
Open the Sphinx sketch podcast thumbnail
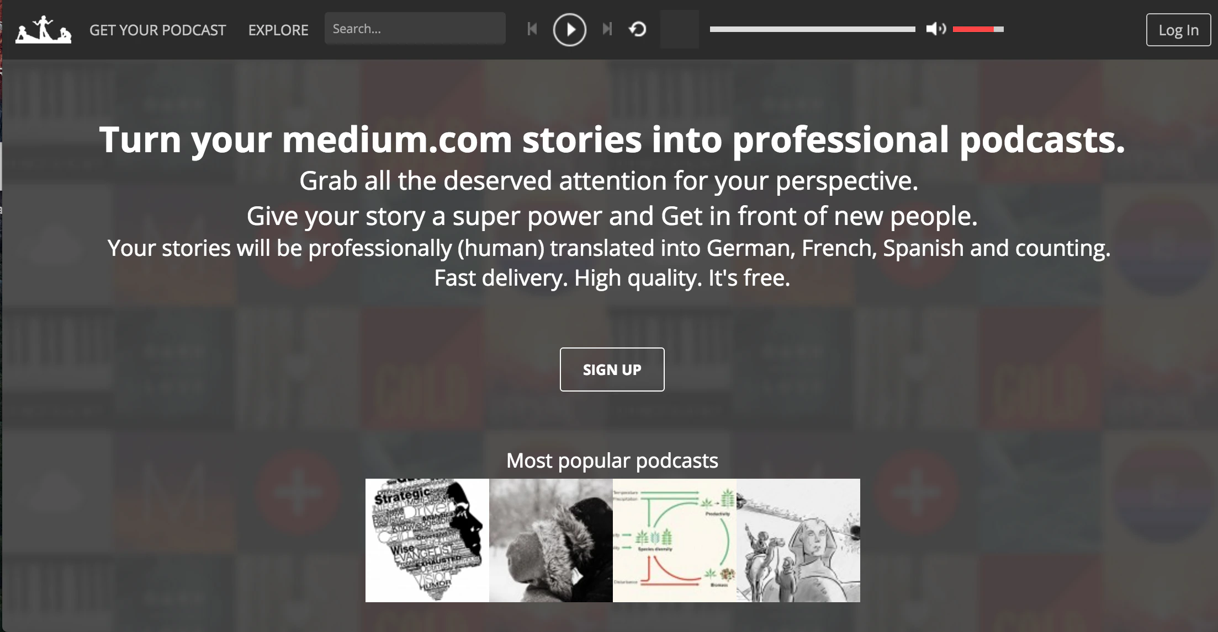798,540
